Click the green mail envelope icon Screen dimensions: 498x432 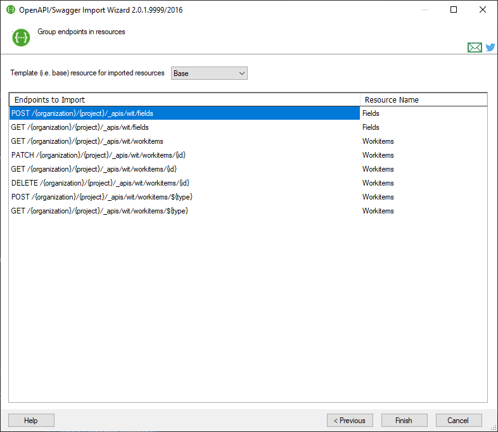(475, 48)
